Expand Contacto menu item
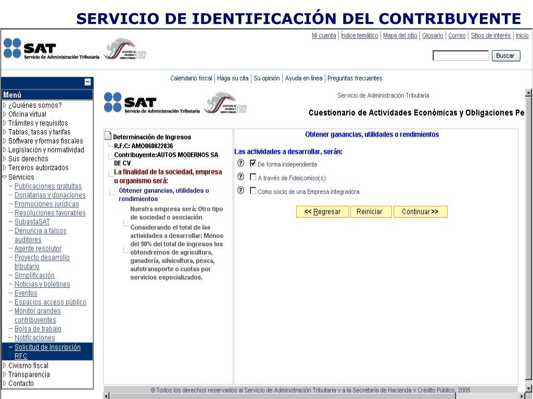The image size is (533, 399). pyautogui.click(x=5, y=383)
